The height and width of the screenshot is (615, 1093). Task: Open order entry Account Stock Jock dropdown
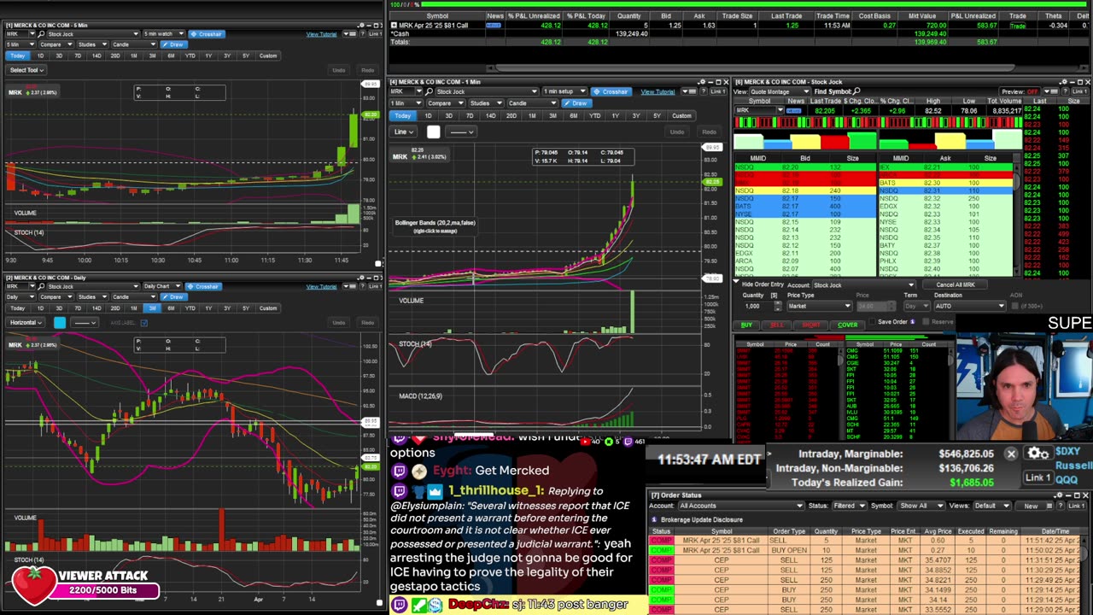[x=863, y=285]
